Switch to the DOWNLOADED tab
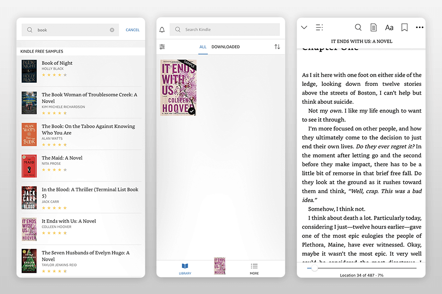The width and height of the screenshot is (442, 294). [226, 47]
